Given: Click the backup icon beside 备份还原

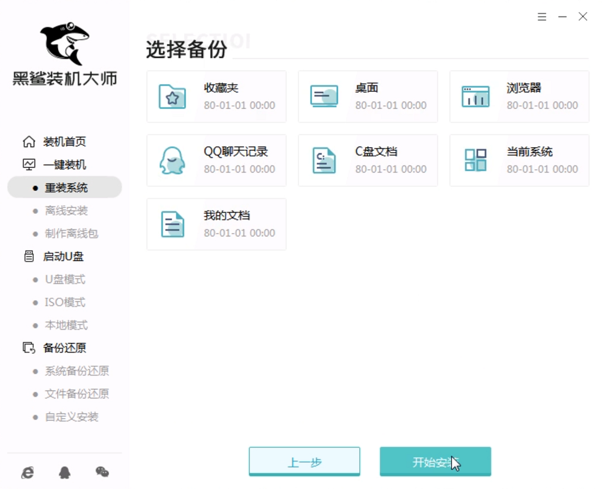Looking at the screenshot, I should [29, 348].
